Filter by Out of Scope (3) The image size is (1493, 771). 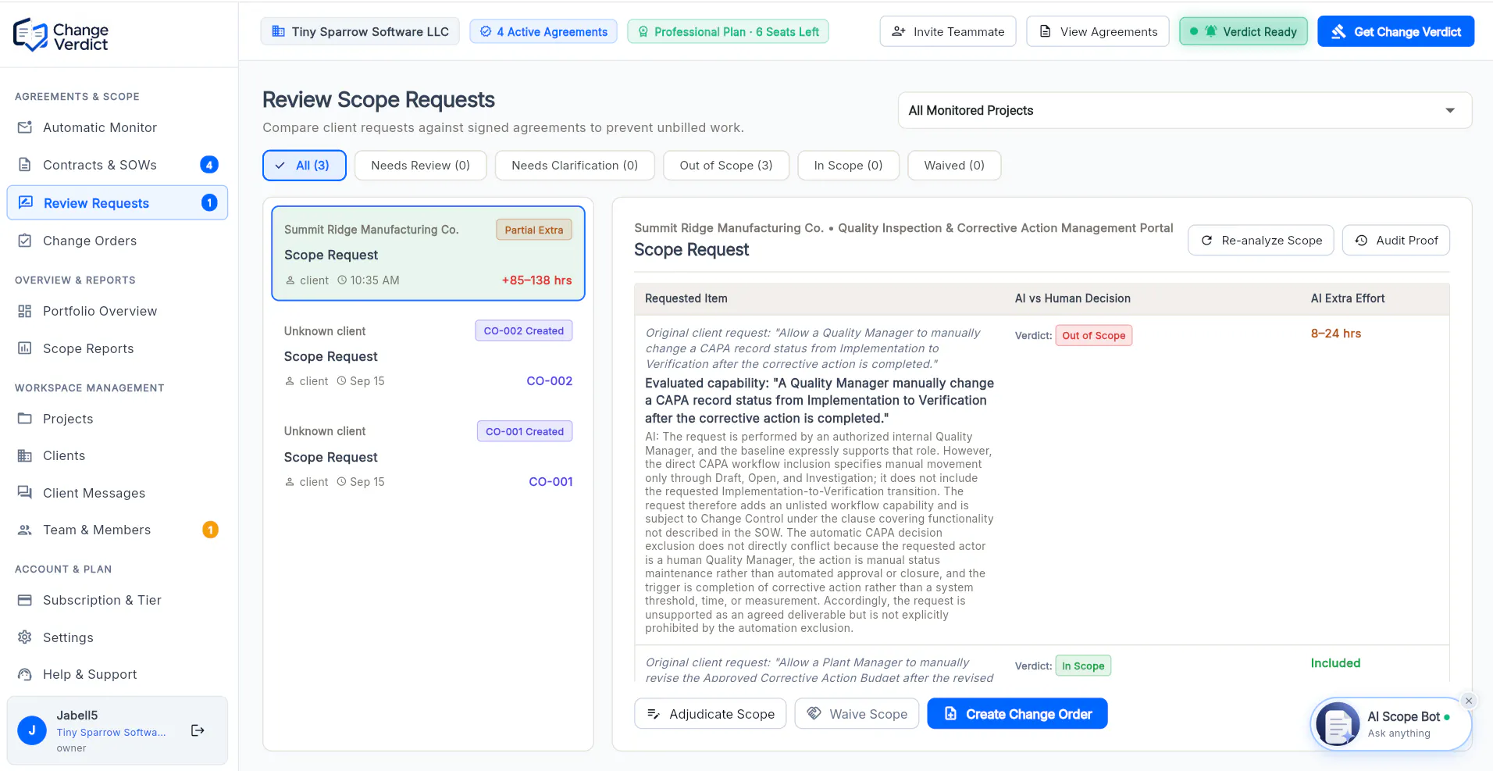(726, 166)
